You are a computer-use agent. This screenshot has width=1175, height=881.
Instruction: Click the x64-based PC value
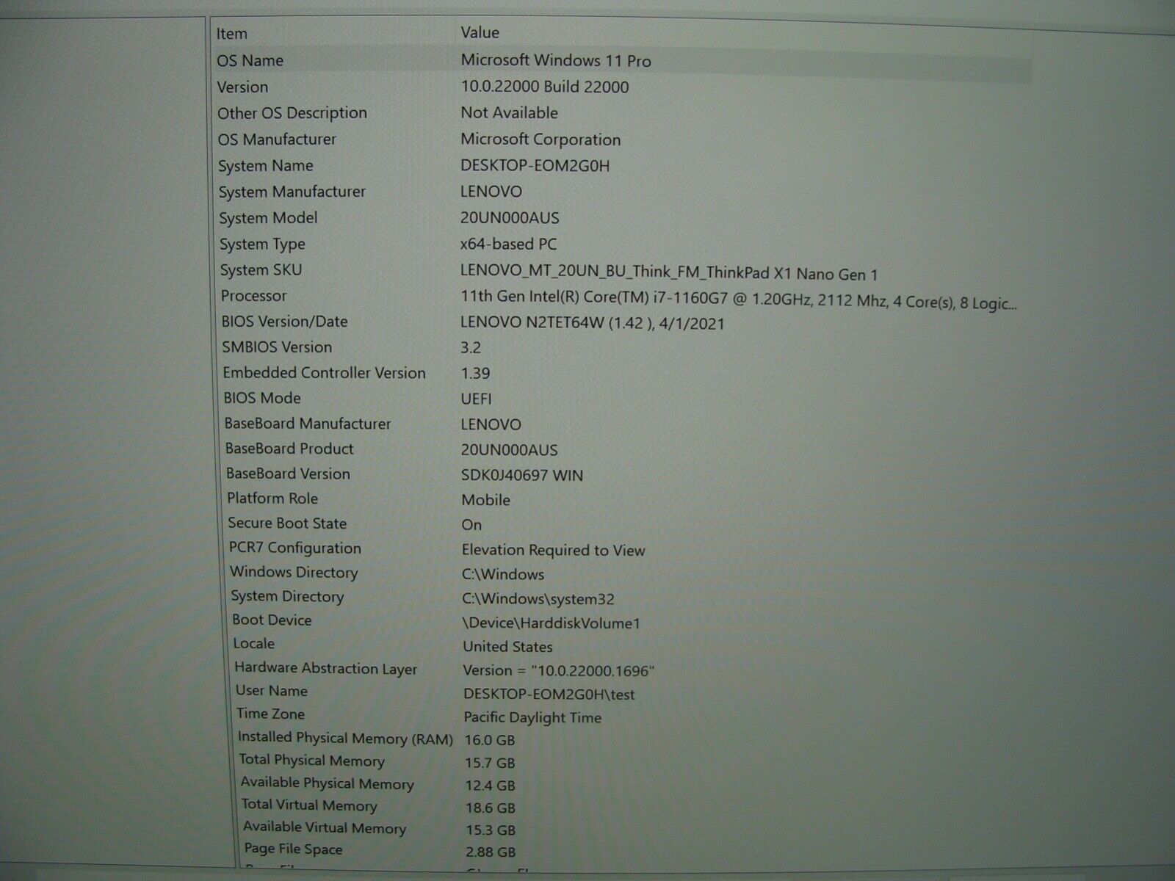point(508,244)
